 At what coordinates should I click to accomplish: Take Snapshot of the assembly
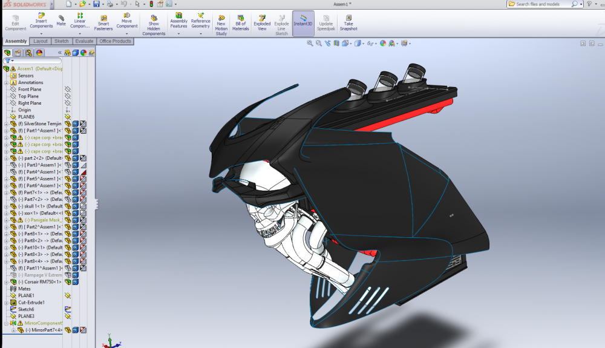(x=348, y=23)
